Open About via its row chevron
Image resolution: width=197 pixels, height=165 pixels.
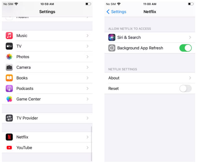[x=190, y=78]
